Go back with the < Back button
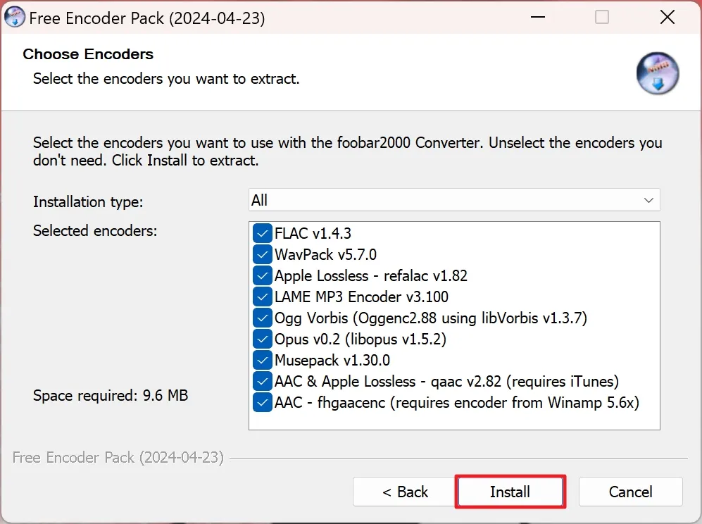The height and width of the screenshot is (524, 702). click(405, 492)
